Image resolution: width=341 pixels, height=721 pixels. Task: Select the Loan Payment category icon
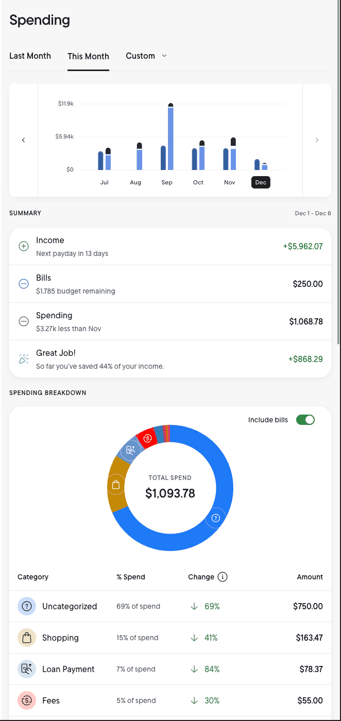click(x=26, y=669)
